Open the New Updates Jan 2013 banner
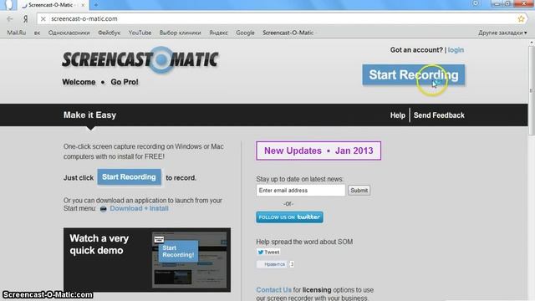Screen dimensions: 535x301 tap(318, 150)
